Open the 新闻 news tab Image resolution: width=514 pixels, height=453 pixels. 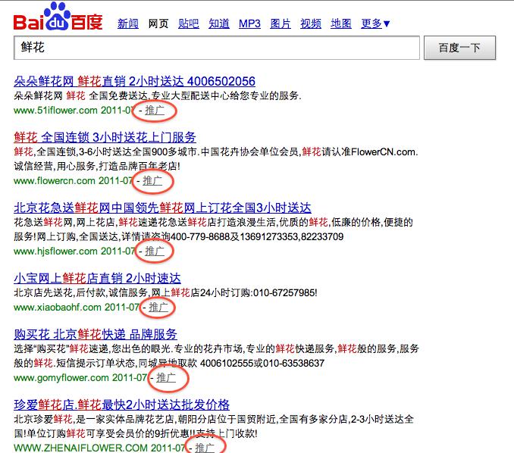point(128,23)
